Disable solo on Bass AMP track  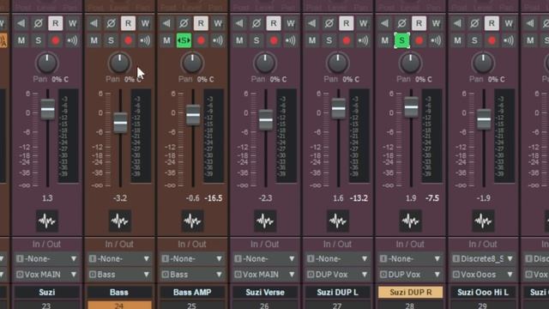(184, 40)
